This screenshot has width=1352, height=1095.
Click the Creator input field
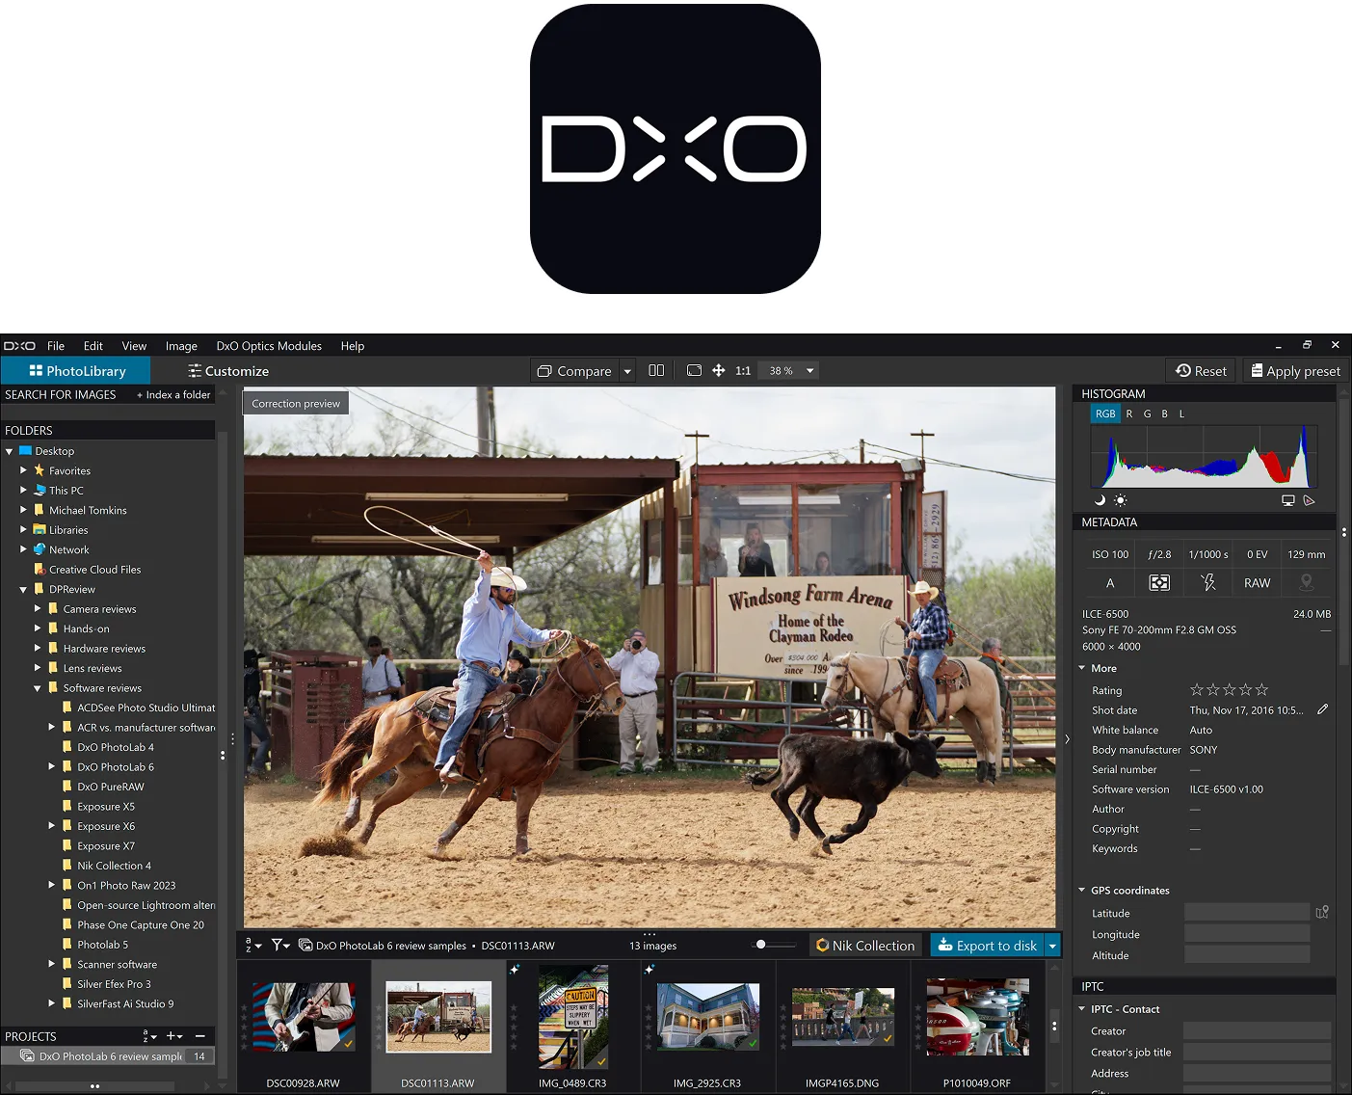pyautogui.click(x=1257, y=1030)
